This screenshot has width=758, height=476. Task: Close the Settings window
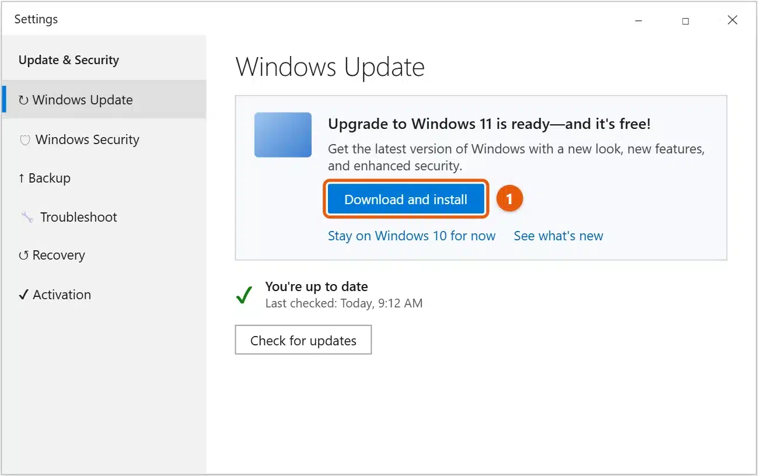(x=732, y=20)
